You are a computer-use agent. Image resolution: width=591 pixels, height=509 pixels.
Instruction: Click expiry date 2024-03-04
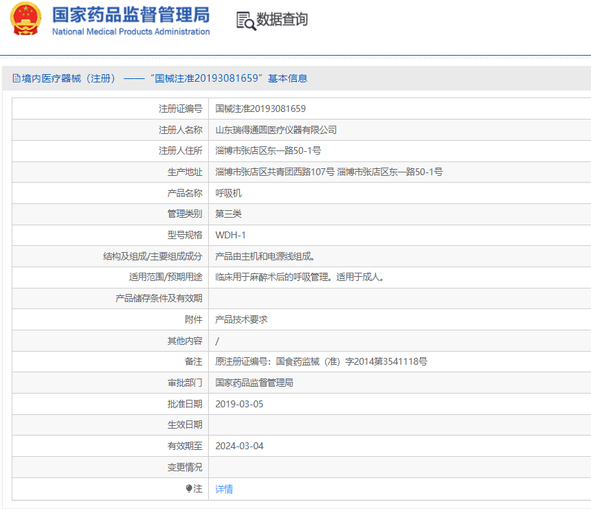(239, 446)
